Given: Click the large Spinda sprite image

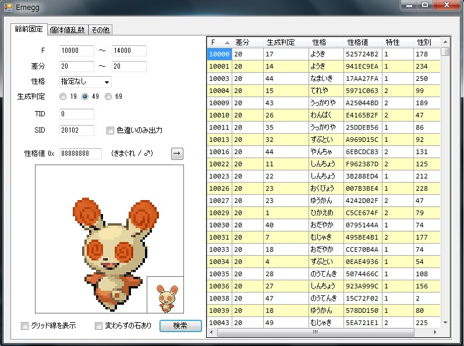Looking at the screenshot, I should 115,254.
